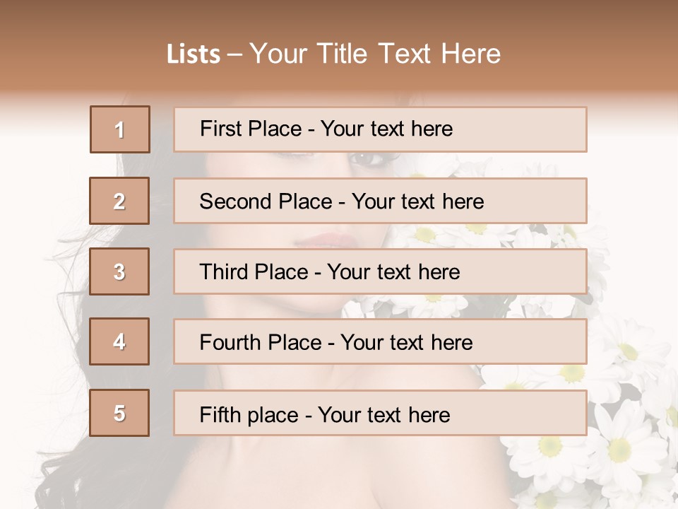This screenshot has height=509, width=678.
Task: Select the Fourth Place text bar
Action: coord(380,342)
